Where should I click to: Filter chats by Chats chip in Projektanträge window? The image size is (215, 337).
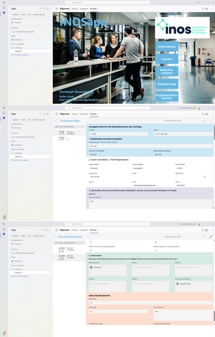(29, 120)
